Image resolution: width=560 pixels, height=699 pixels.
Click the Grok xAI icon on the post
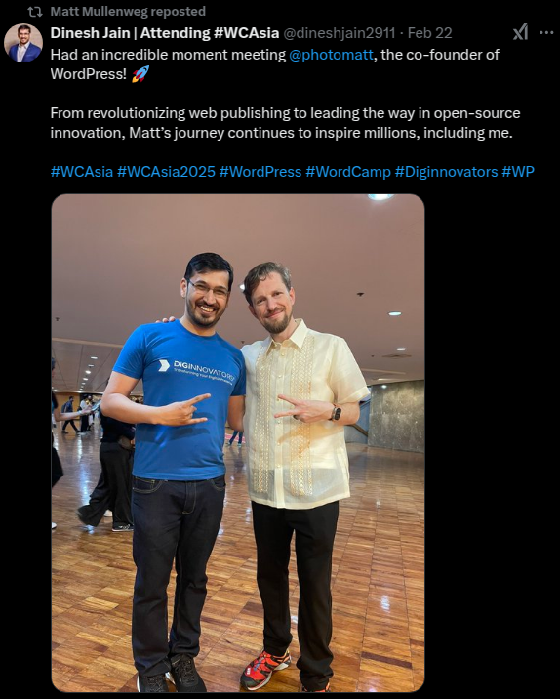[x=520, y=32]
